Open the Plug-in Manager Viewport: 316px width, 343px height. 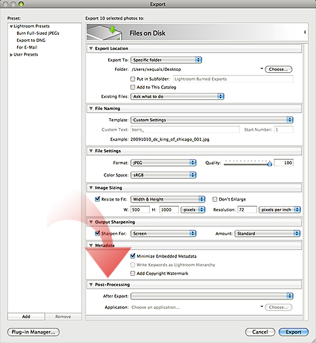[33, 332]
